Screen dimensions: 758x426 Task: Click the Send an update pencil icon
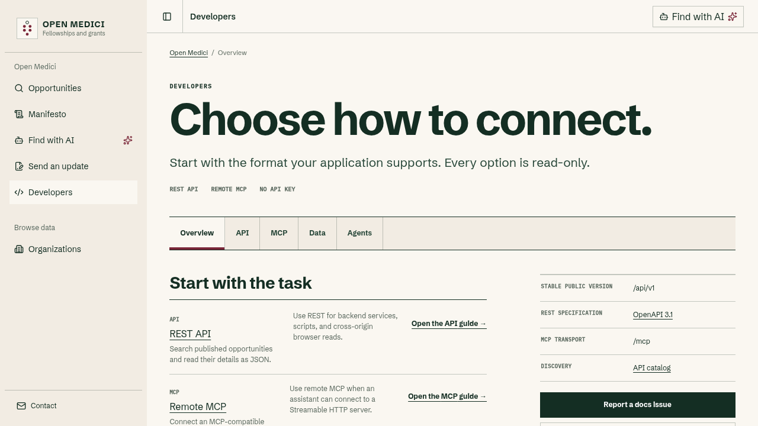(x=19, y=166)
